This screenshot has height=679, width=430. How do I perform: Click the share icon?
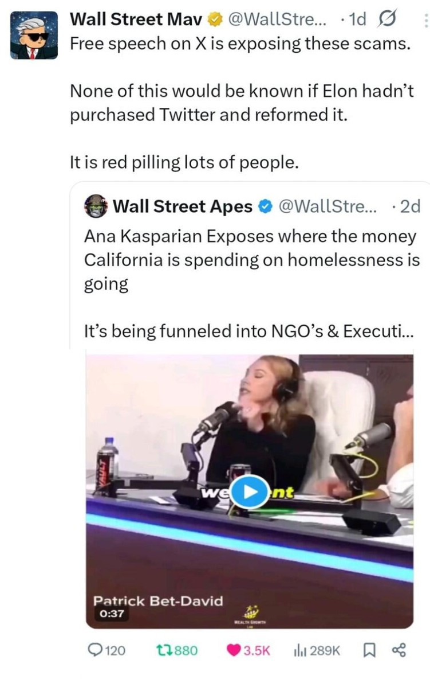(x=399, y=650)
